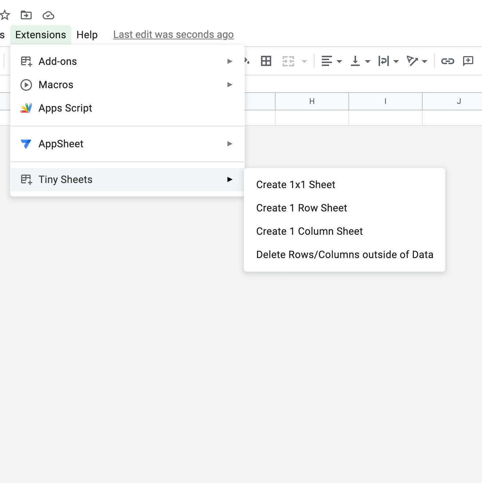Click the Merge cells icon
The width and height of the screenshot is (482, 483).
tap(288, 61)
